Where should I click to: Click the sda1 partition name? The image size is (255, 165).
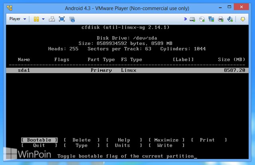pos(24,70)
